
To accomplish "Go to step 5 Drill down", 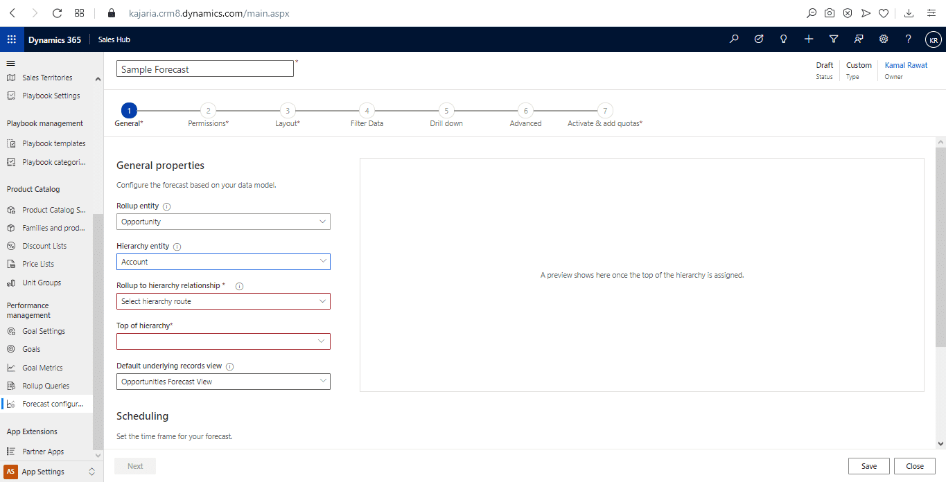I will click(x=446, y=110).
